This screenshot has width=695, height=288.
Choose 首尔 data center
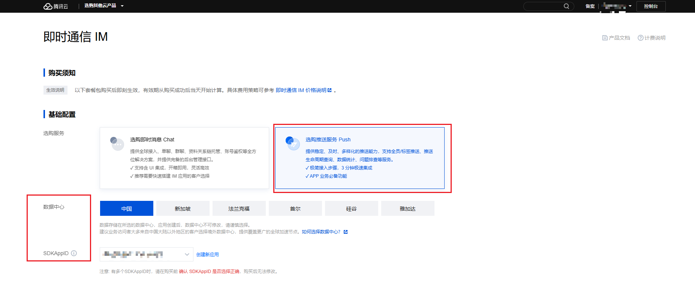pyautogui.click(x=295, y=208)
